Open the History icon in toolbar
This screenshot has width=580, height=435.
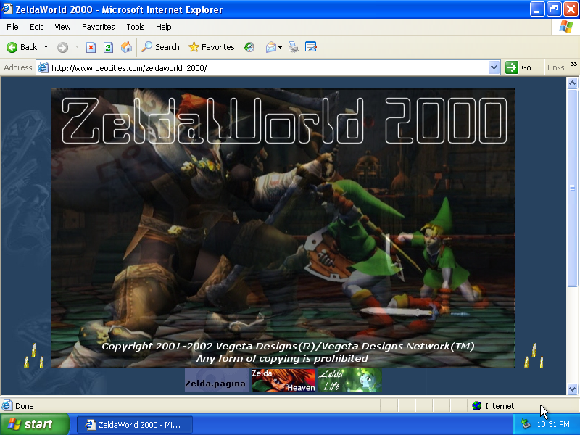pos(249,47)
